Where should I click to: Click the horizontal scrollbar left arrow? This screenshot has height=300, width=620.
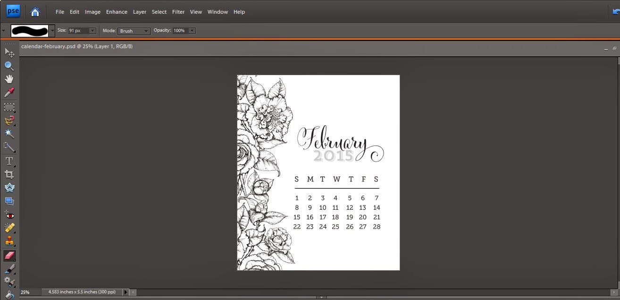pos(133,292)
